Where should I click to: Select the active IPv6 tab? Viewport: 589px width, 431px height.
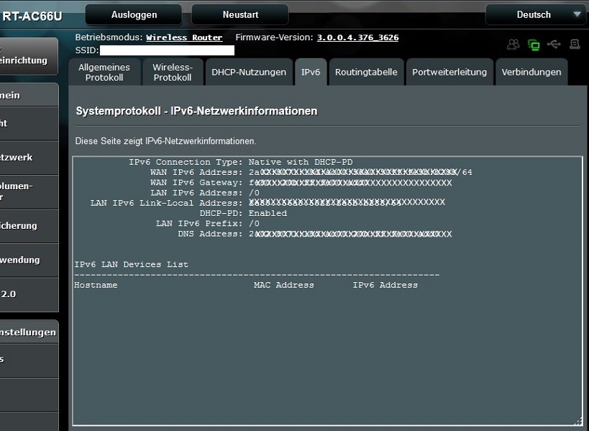click(x=311, y=72)
